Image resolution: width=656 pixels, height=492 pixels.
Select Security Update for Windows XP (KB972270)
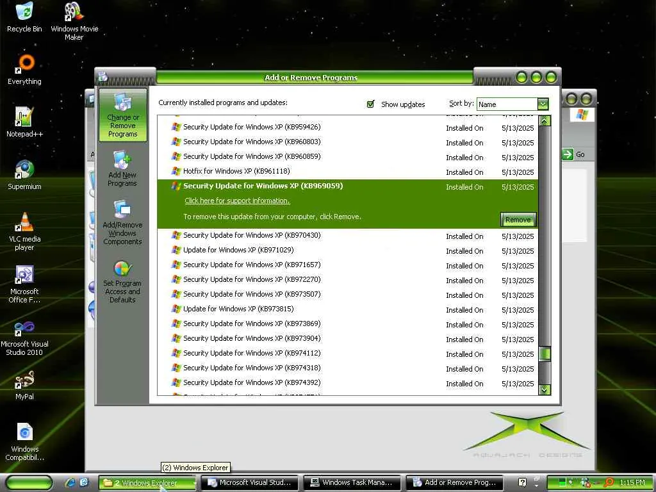347,279
